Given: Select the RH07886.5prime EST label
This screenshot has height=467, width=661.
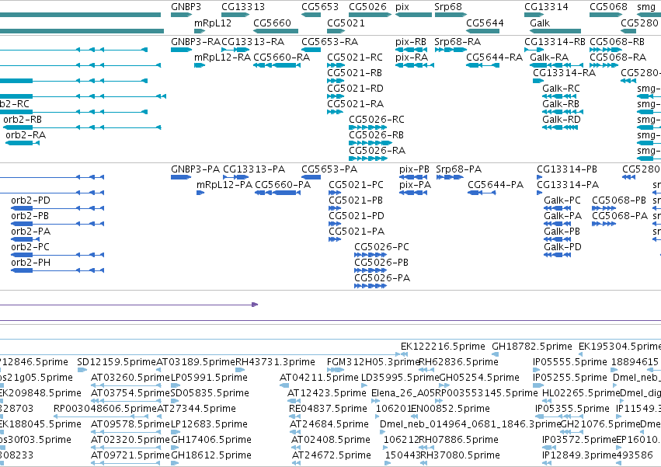Looking at the screenshot, I should (458, 440).
